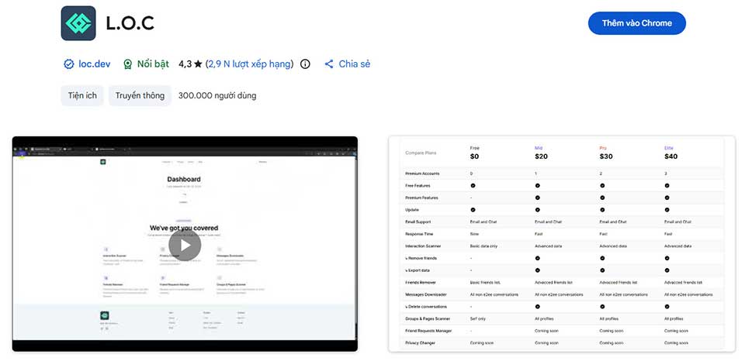The height and width of the screenshot is (361, 745).
Task: Click the 4,3 star rating value
Action: 191,64
